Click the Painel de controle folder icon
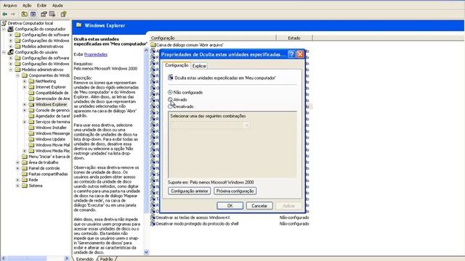Image resolution: width=465 pixels, height=261 pixels. 25,168
